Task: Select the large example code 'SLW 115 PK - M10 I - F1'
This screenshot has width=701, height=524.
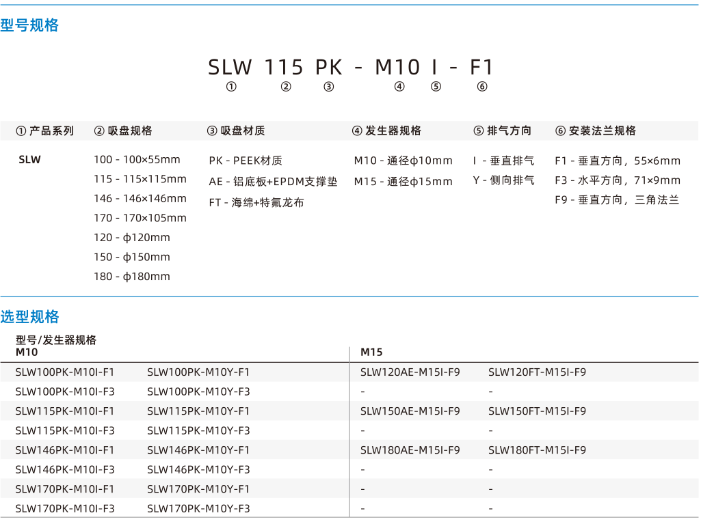Action: [x=350, y=67]
